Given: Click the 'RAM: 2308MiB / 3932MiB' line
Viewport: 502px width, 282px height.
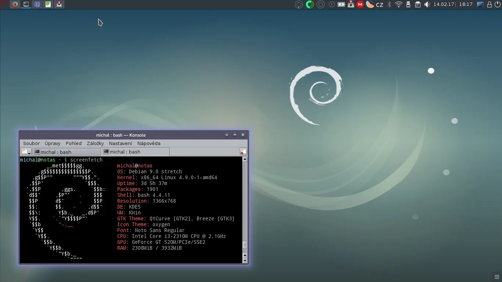Looking at the screenshot, I should [x=150, y=248].
